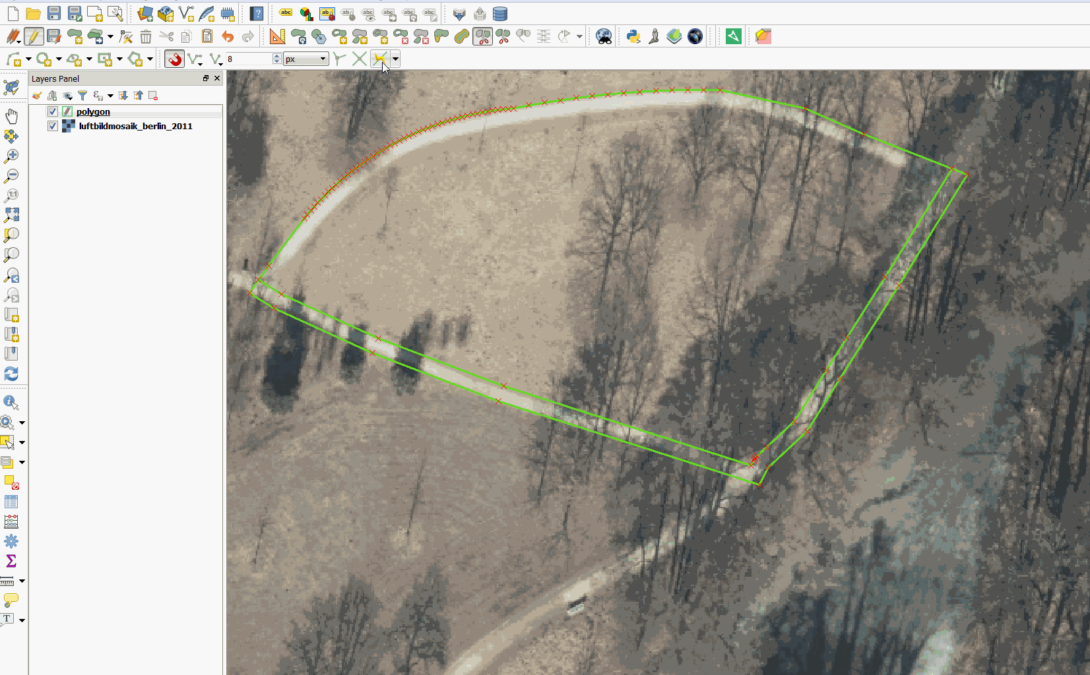
Task: Select luftbildmosaik_berlin_2011 raster layer name
Action: point(135,126)
